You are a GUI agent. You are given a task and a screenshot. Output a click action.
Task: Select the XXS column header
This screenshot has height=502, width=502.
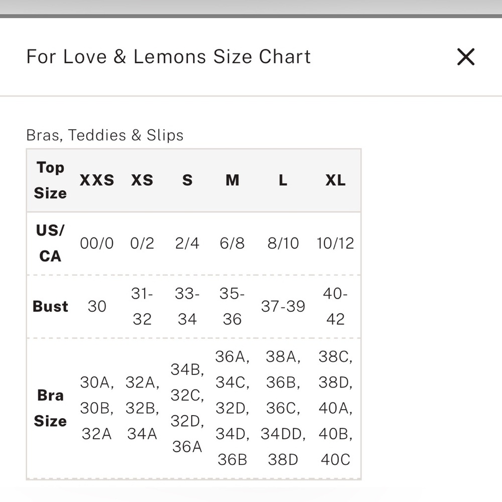[97, 180]
